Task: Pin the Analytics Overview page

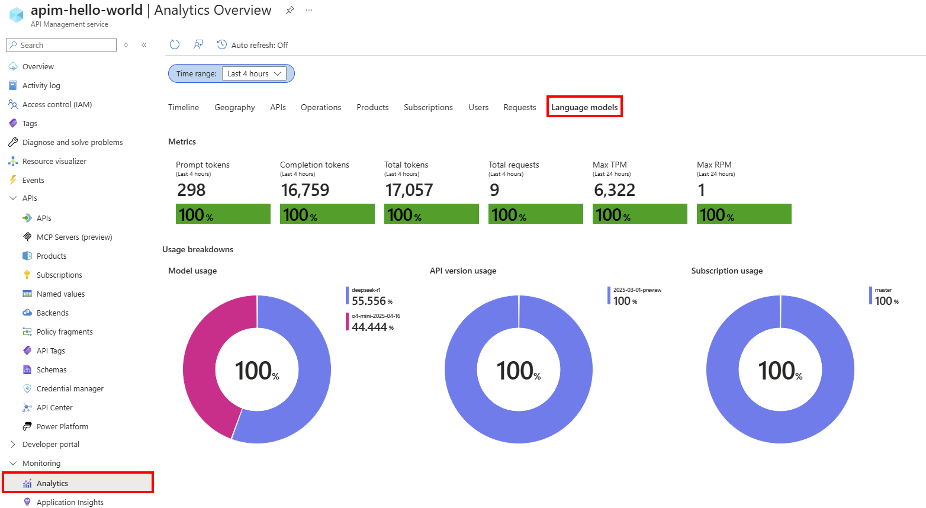Action: click(290, 10)
